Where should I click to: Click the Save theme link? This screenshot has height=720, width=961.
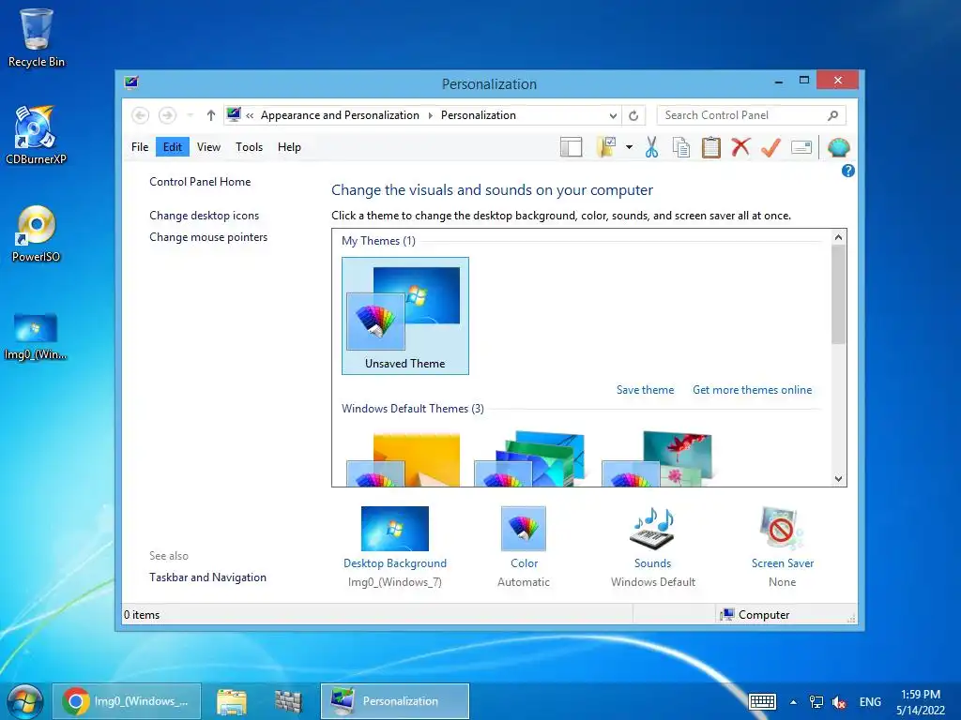645,390
